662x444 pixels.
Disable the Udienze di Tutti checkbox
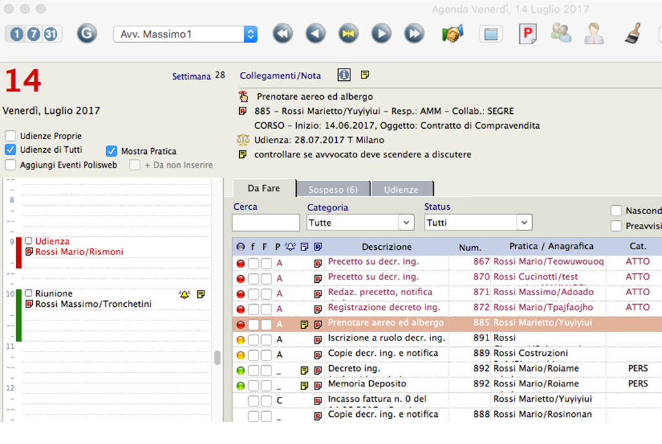pyautogui.click(x=10, y=150)
